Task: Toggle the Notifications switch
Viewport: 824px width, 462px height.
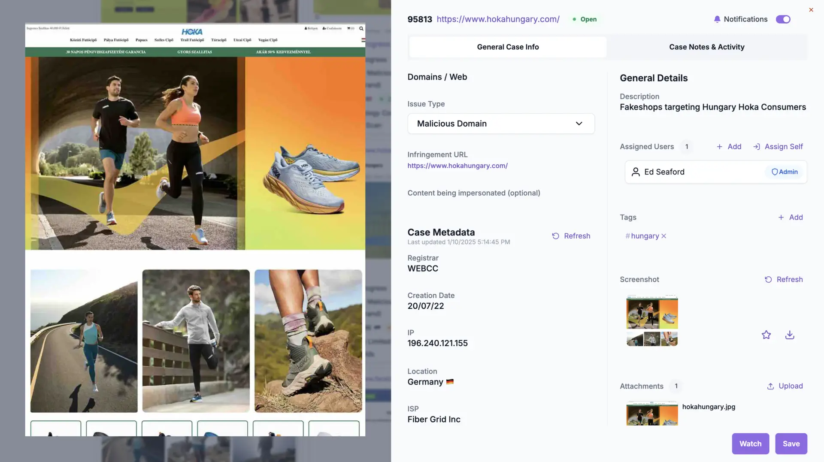Action: point(783,19)
